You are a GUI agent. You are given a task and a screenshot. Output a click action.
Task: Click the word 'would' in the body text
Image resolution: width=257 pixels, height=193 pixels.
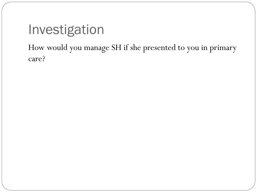pyautogui.click(x=57, y=48)
